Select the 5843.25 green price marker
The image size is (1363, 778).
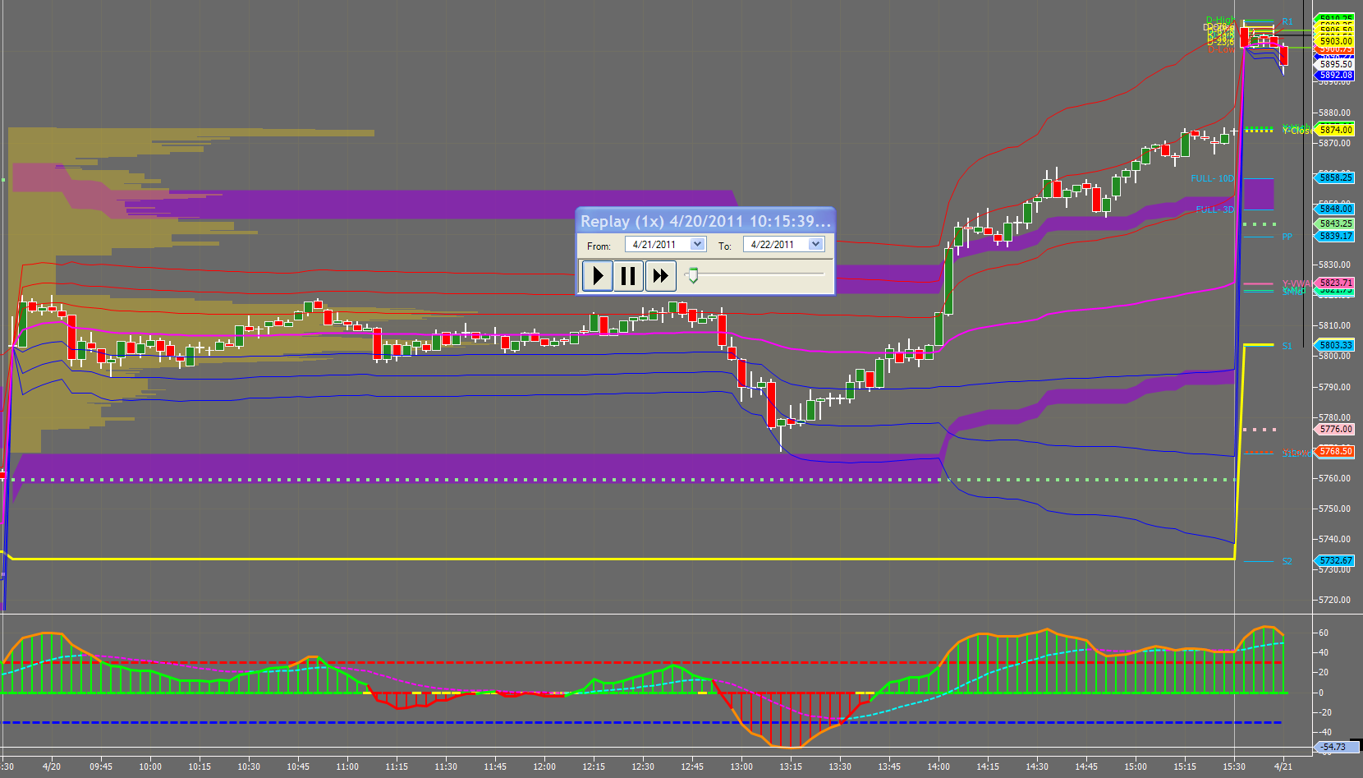click(1336, 223)
